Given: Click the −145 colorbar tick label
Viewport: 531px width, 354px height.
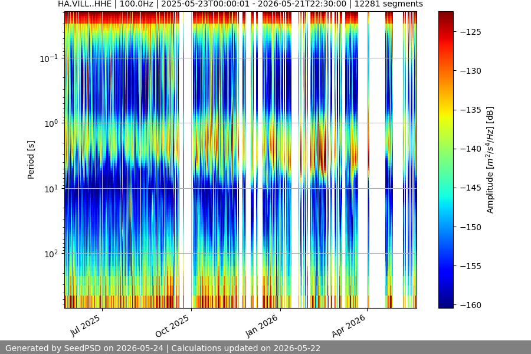Looking at the screenshot, I should (x=471, y=188).
